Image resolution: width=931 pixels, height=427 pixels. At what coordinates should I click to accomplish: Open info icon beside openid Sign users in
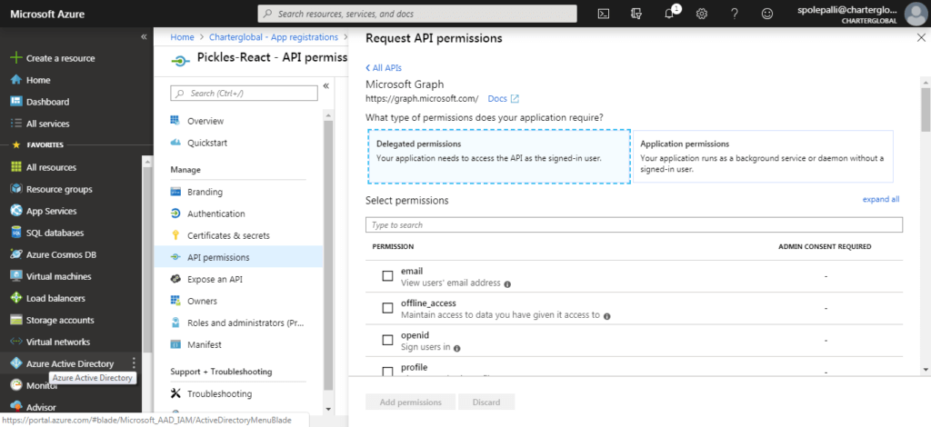tap(457, 348)
